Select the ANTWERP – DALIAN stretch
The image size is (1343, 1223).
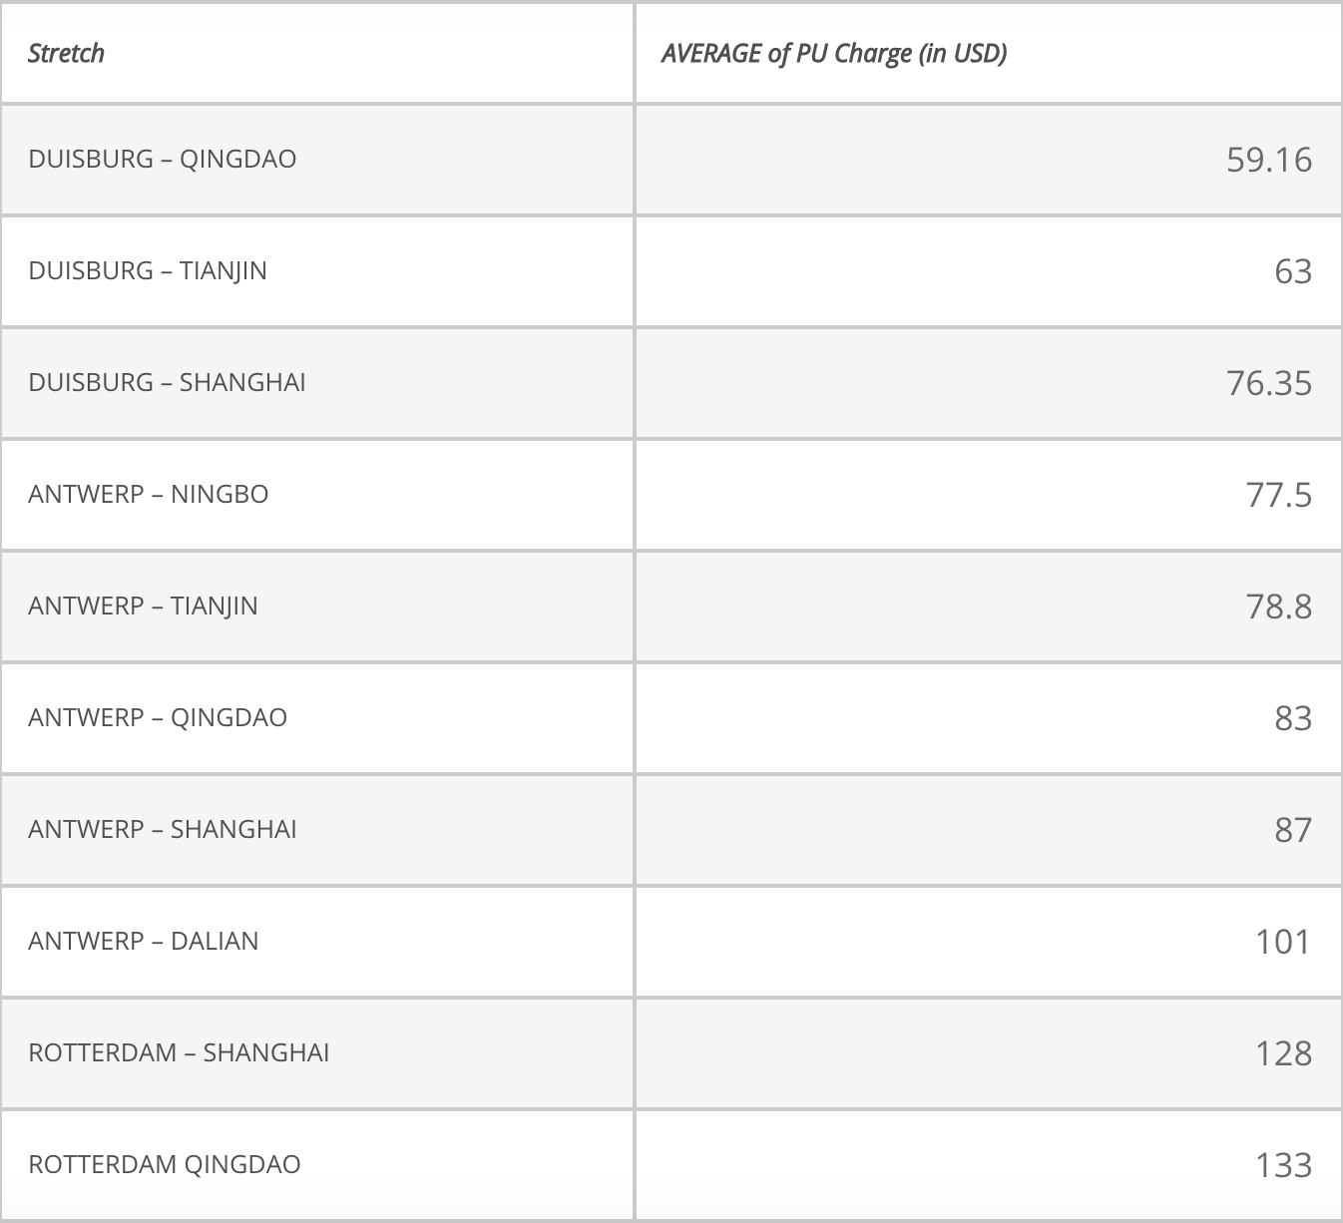tap(144, 942)
